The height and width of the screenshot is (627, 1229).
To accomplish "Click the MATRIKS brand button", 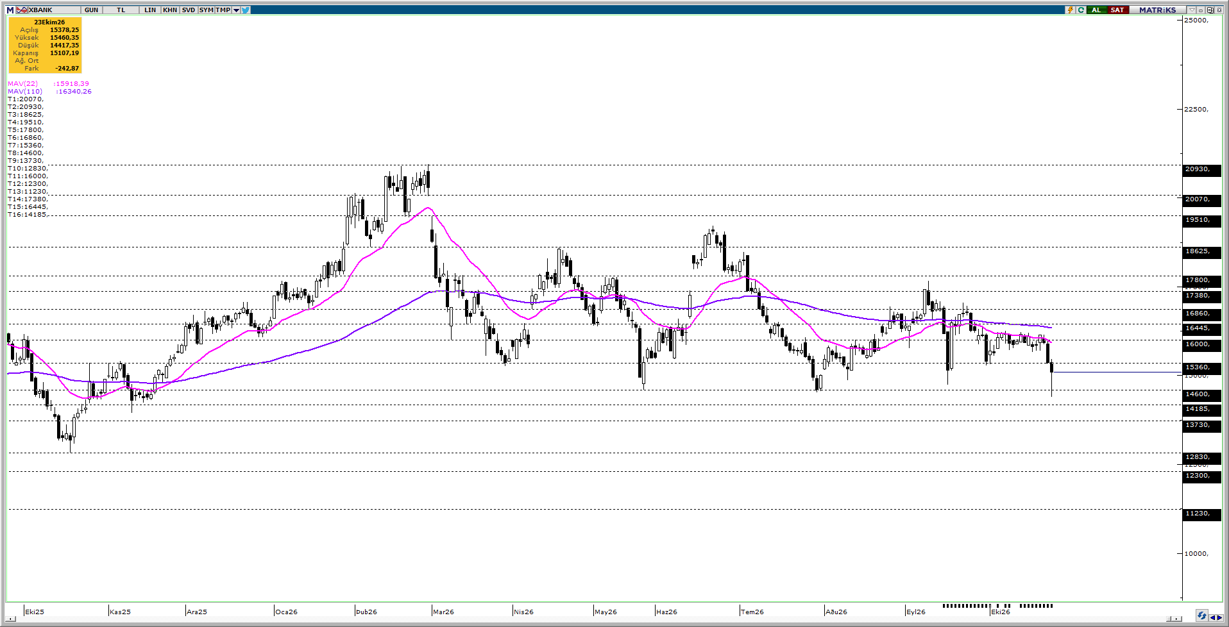I will pos(1158,10).
